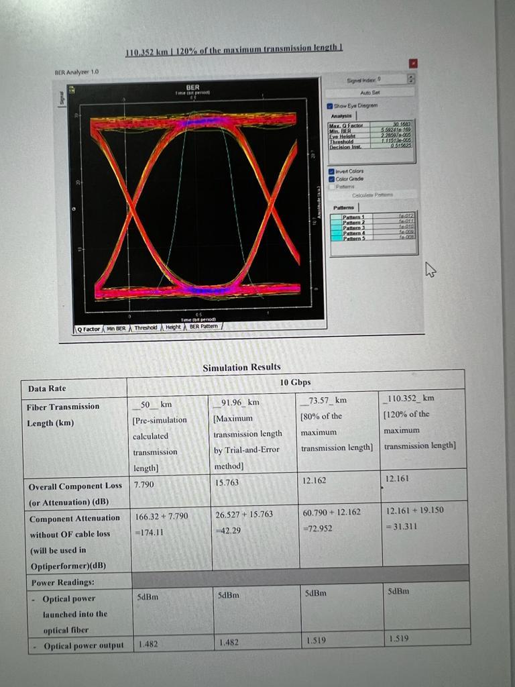This screenshot has height=687, width=515.
Task: Select the =174.11 attenuation result
Action: click(x=150, y=533)
